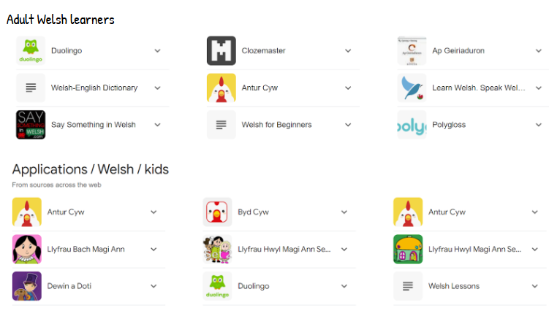Image resolution: width=549 pixels, height=316 pixels.
Task: Expand the Byd Cyw entry chevron
Action: [344, 212]
